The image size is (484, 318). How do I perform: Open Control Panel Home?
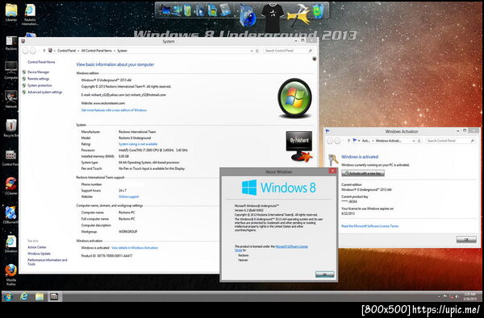41,62
